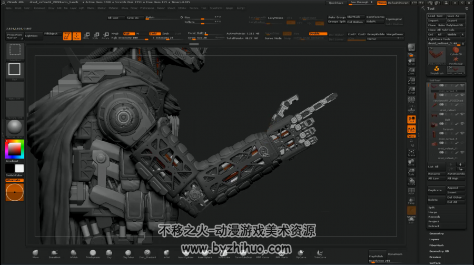This screenshot has width=474, height=265.
Task: Select the SimpleBrush tool icon
Action: tap(437, 70)
